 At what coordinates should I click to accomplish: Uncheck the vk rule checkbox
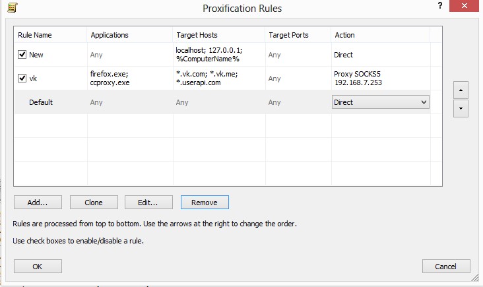[22, 79]
